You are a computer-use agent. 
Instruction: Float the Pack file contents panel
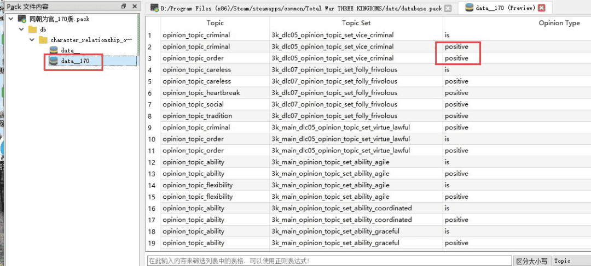pyautogui.click(x=124, y=7)
